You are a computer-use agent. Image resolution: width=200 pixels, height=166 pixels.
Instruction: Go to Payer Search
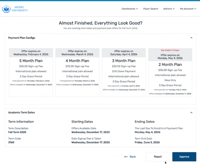(x=151, y=9)
